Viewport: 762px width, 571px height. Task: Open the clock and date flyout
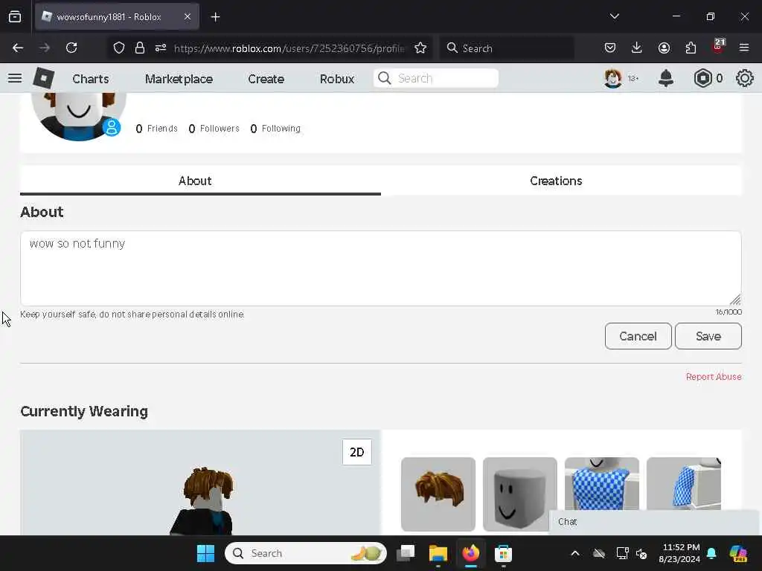[x=680, y=553]
